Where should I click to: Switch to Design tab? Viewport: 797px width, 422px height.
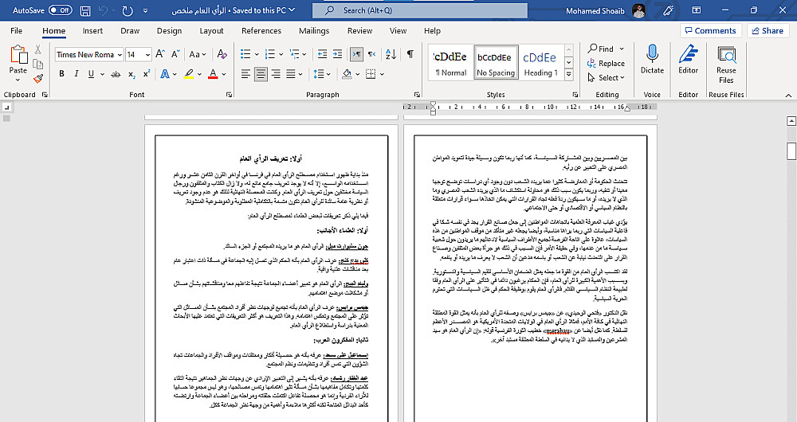169,30
